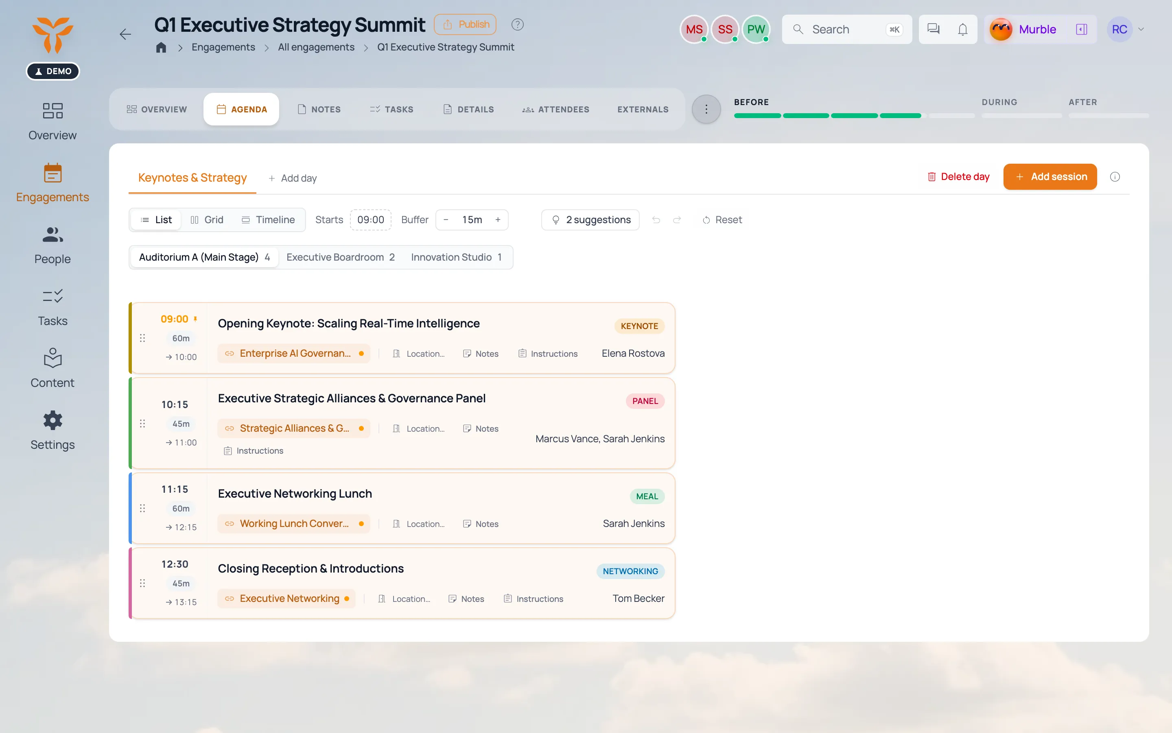Increase the buffer with plus button
Image resolution: width=1172 pixels, height=733 pixels.
[x=498, y=220]
